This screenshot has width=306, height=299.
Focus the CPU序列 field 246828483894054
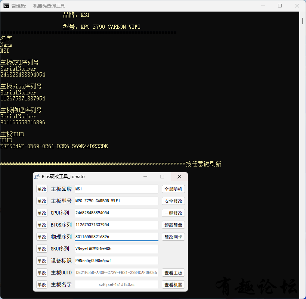(117, 213)
